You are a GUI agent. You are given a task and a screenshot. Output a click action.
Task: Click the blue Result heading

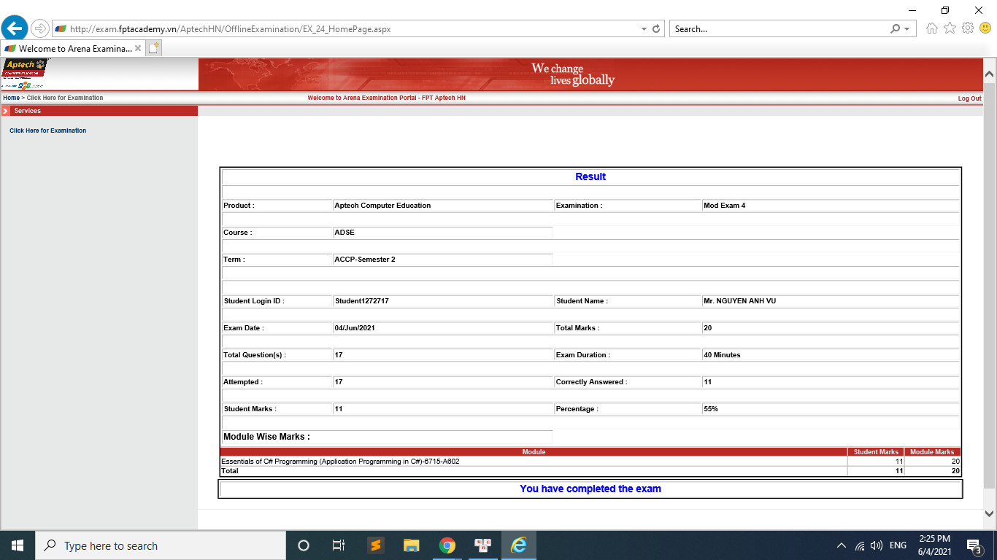click(x=590, y=176)
